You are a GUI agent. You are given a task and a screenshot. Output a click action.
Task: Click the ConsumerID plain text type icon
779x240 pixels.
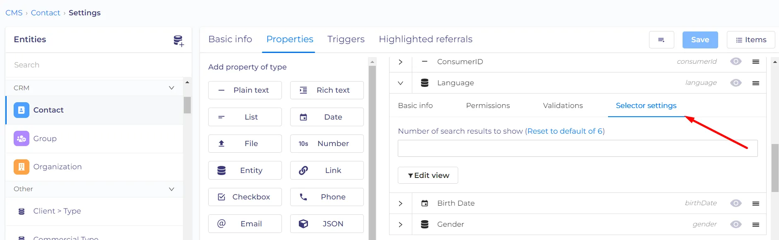click(425, 62)
